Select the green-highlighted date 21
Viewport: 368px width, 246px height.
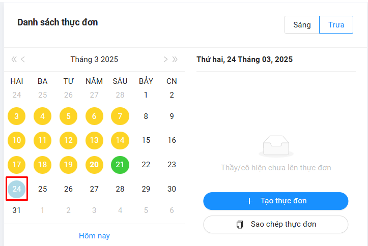(x=120, y=165)
